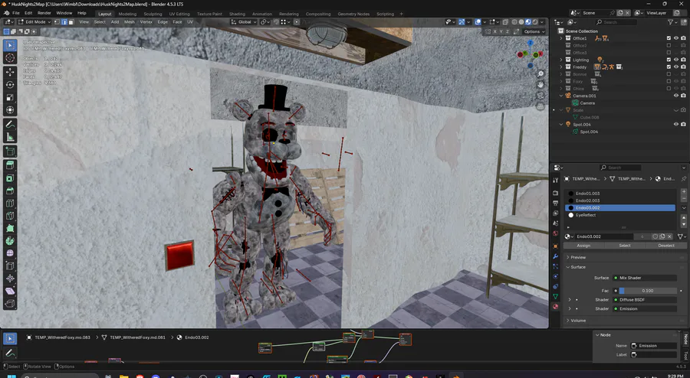The height and width of the screenshot is (378, 690).
Task: Click the viewport pan hand icon
Action: click(540, 85)
